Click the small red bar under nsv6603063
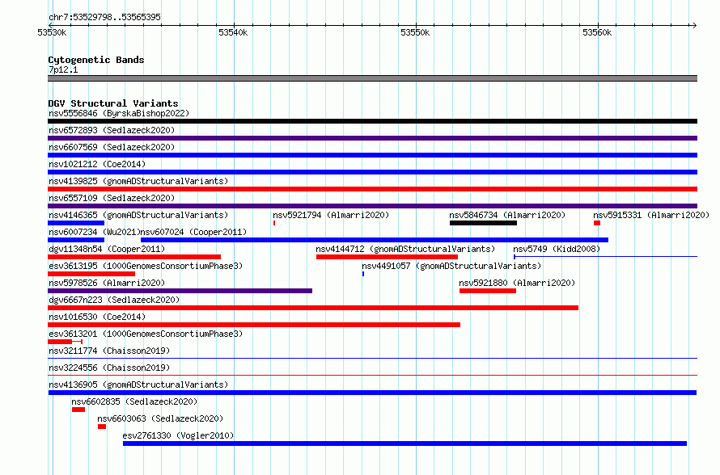The image size is (720, 475). pyautogui.click(x=102, y=427)
